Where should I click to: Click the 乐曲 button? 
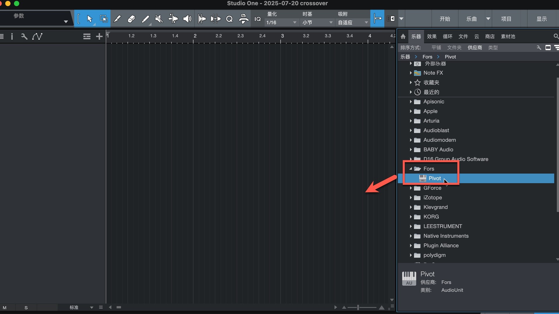point(472,19)
